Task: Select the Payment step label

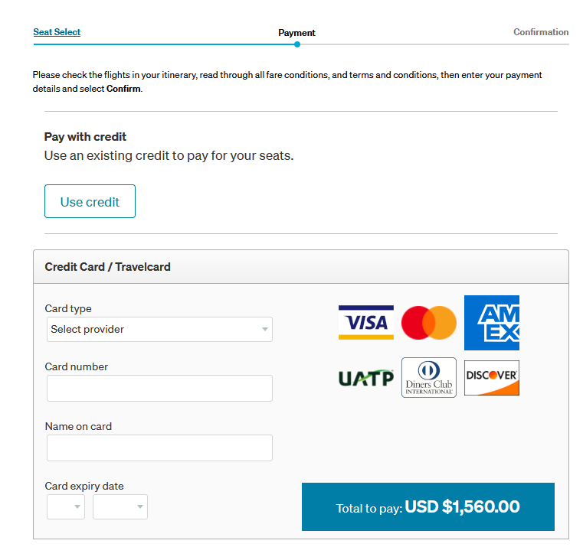Action: (x=296, y=33)
